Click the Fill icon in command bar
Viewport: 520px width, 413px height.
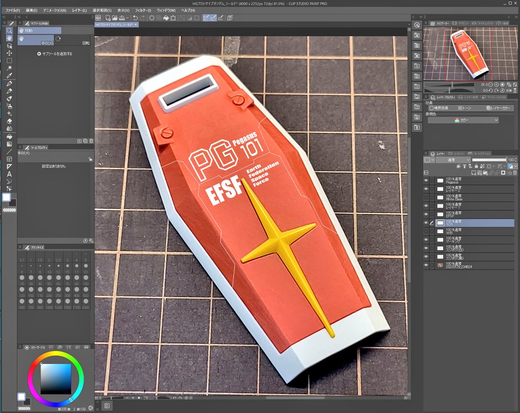(x=166, y=18)
